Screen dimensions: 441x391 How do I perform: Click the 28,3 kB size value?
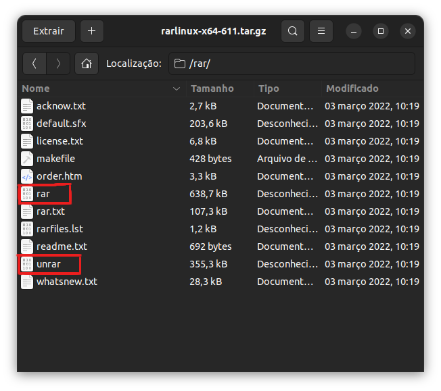coord(206,282)
